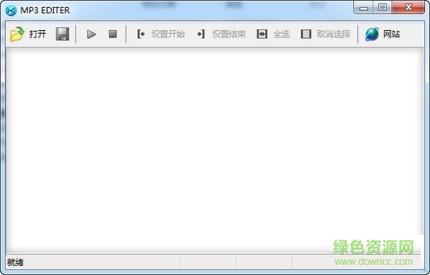The width and height of the screenshot is (430, 275).
Task: Click the 网站 label text
Action: (x=391, y=34)
